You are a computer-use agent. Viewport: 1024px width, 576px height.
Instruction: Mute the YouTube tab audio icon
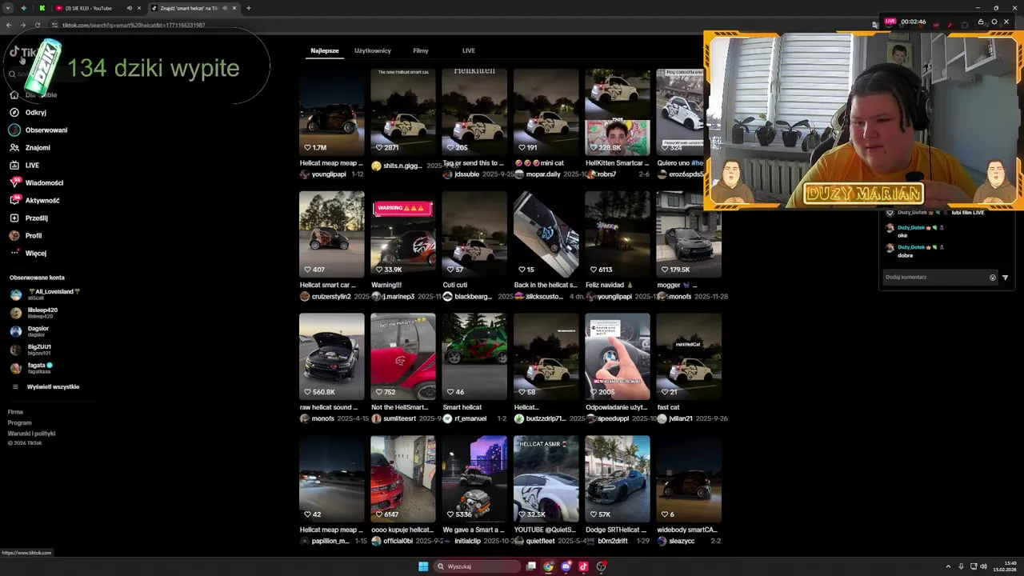[129, 8]
